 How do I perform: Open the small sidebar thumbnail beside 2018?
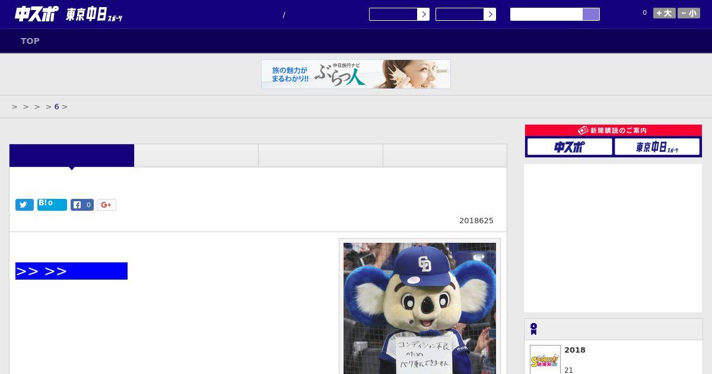[x=545, y=360]
